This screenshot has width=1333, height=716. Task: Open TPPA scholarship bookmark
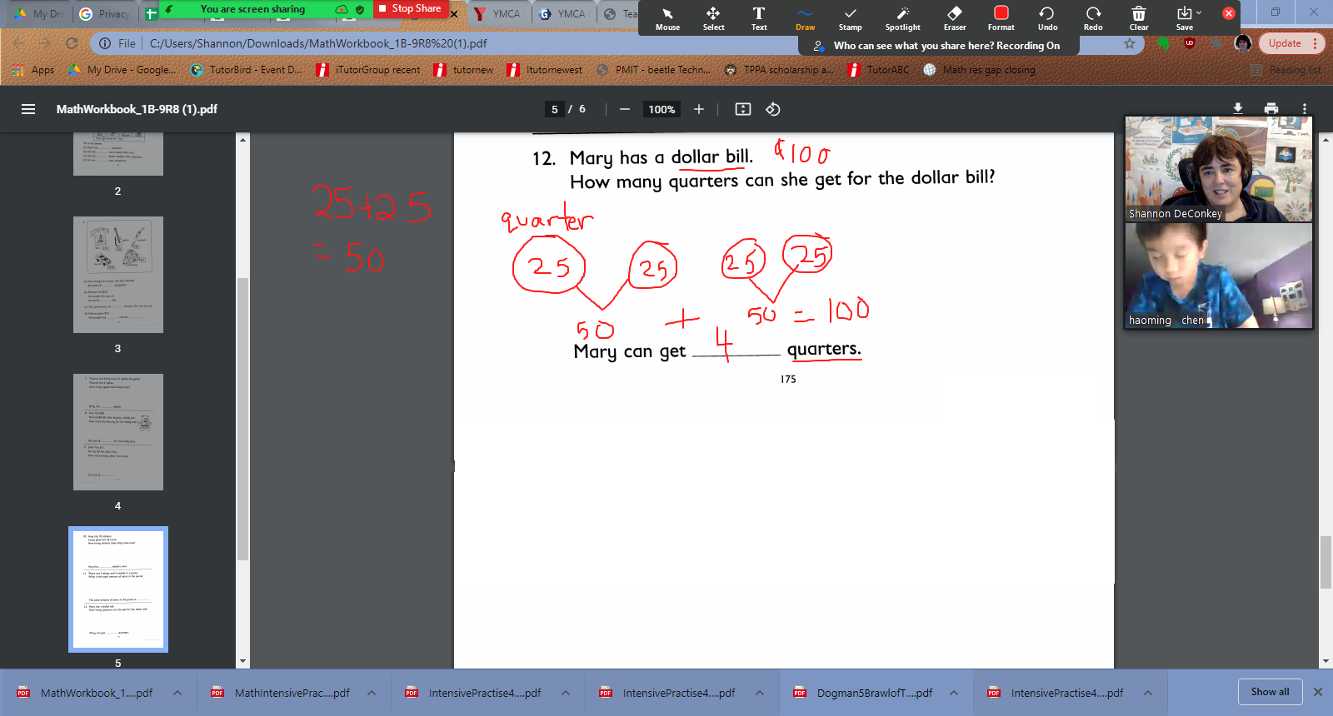pyautogui.click(x=779, y=70)
